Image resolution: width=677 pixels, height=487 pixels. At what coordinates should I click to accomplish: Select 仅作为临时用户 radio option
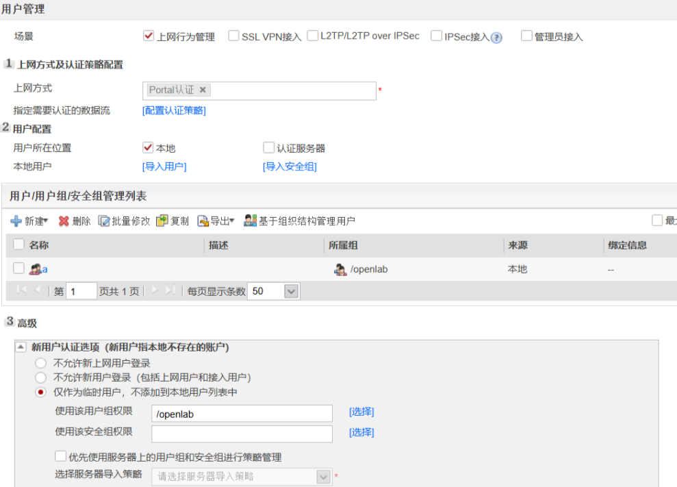[40, 392]
